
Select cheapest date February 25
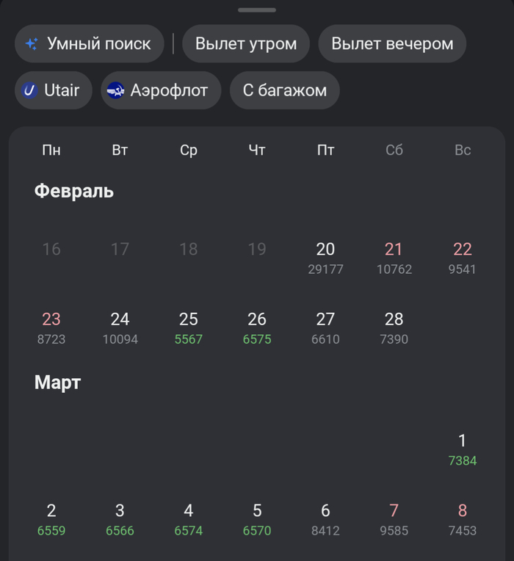coord(189,327)
